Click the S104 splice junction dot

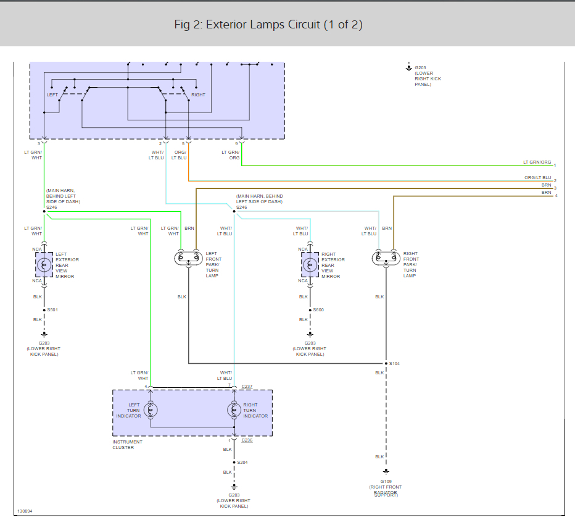click(x=386, y=363)
